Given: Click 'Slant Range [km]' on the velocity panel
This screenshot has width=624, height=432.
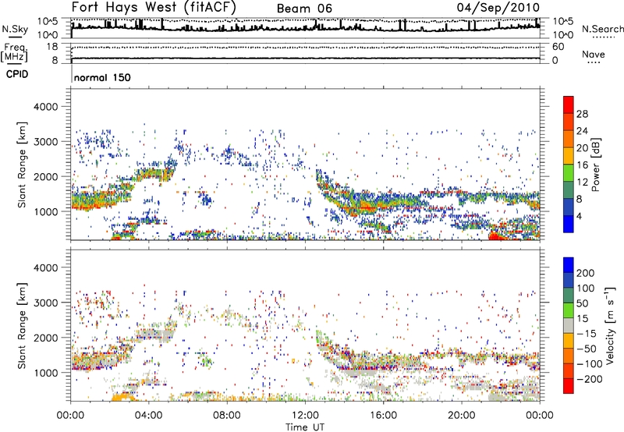Looking at the screenshot, I should pos(22,326).
